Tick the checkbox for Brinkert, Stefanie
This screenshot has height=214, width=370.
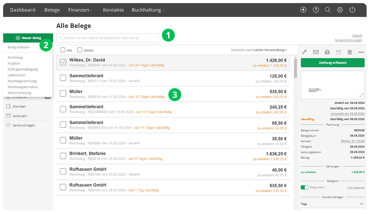63,156
